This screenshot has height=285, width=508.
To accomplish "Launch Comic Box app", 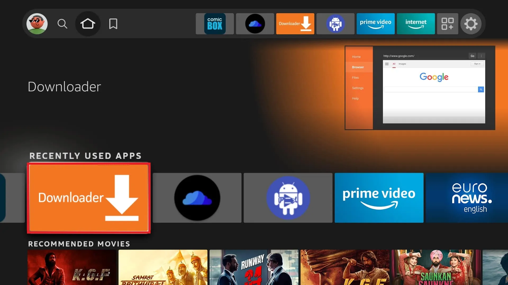I will 215,24.
